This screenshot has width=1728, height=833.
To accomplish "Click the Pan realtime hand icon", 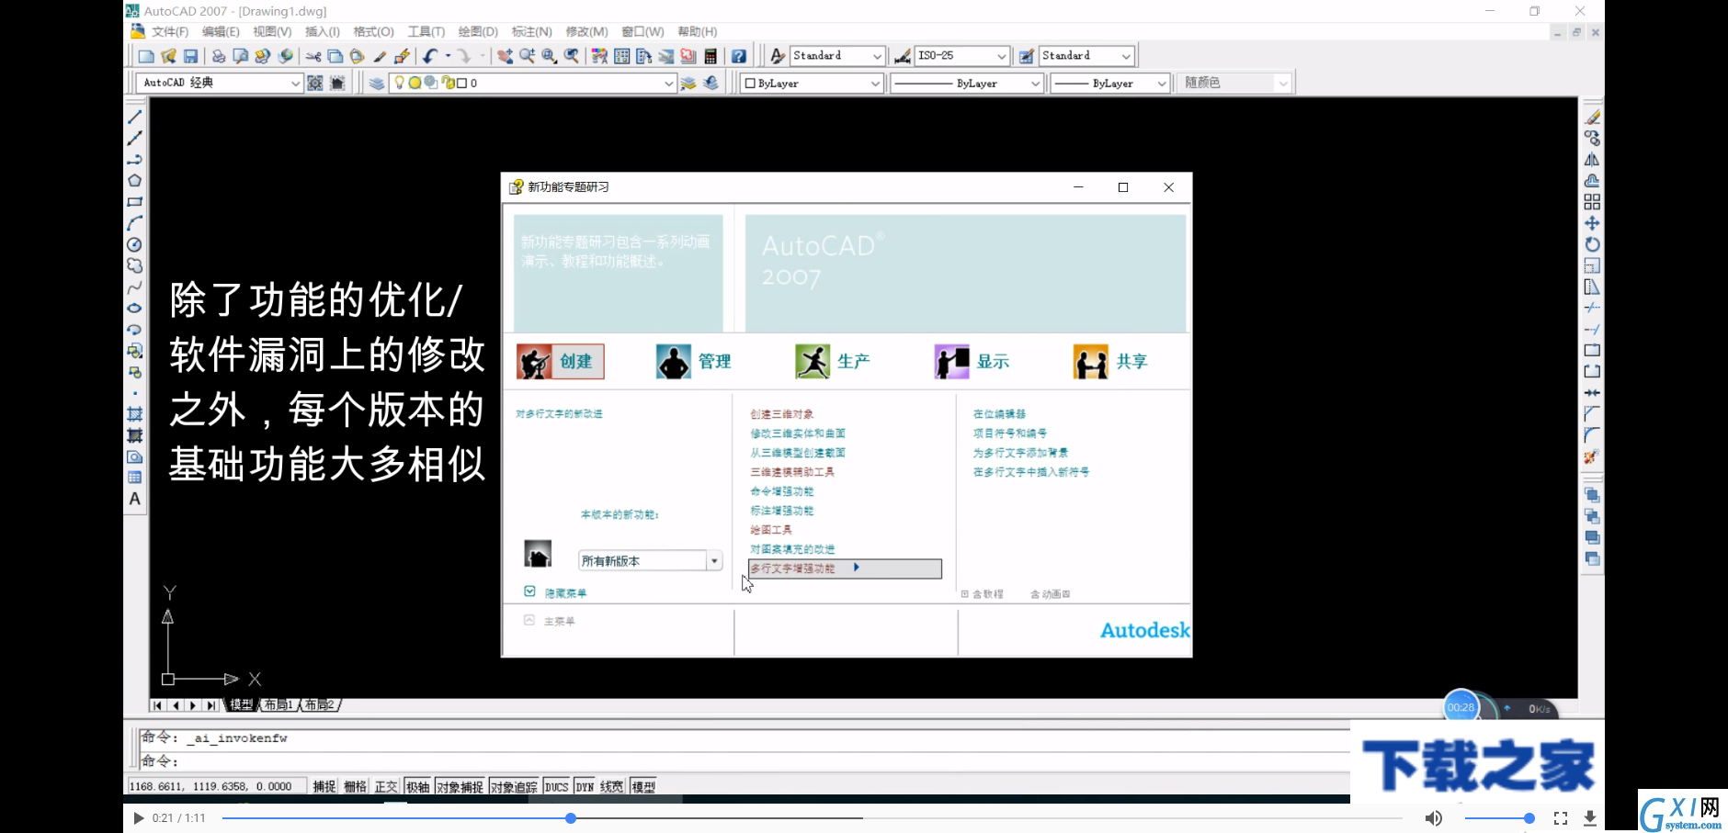I will point(506,56).
